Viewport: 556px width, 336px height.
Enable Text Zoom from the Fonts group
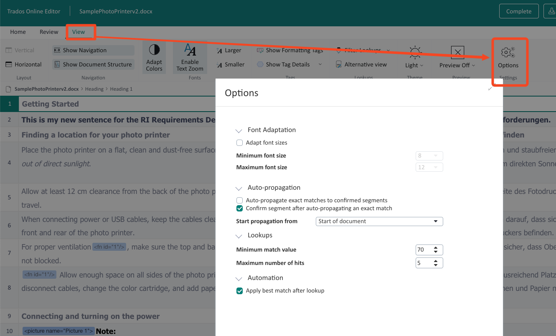190,57
